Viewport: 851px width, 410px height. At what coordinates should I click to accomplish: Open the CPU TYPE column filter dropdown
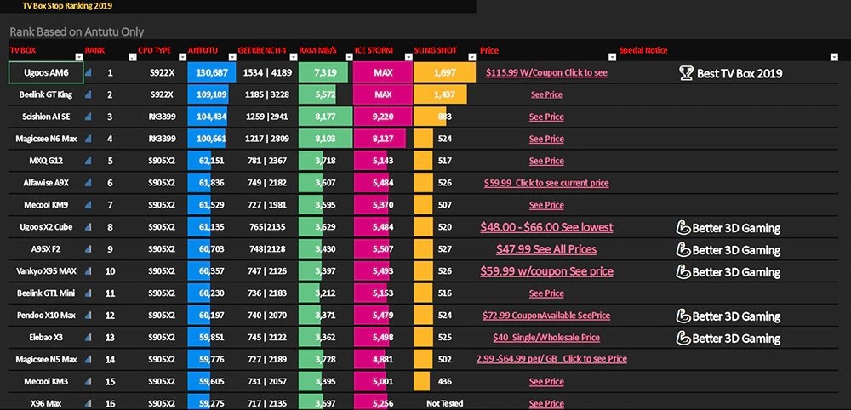pyautogui.click(x=182, y=57)
